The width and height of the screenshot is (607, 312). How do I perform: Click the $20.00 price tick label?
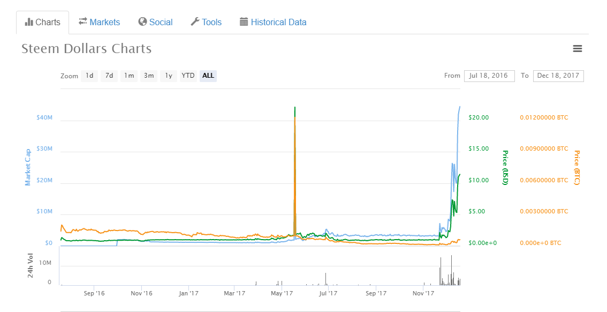click(479, 117)
